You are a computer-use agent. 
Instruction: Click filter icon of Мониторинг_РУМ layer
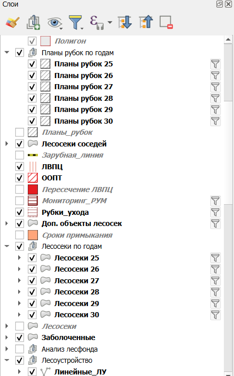[215, 201]
